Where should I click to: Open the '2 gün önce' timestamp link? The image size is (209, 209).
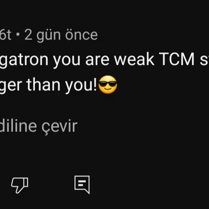pos(61,35)
